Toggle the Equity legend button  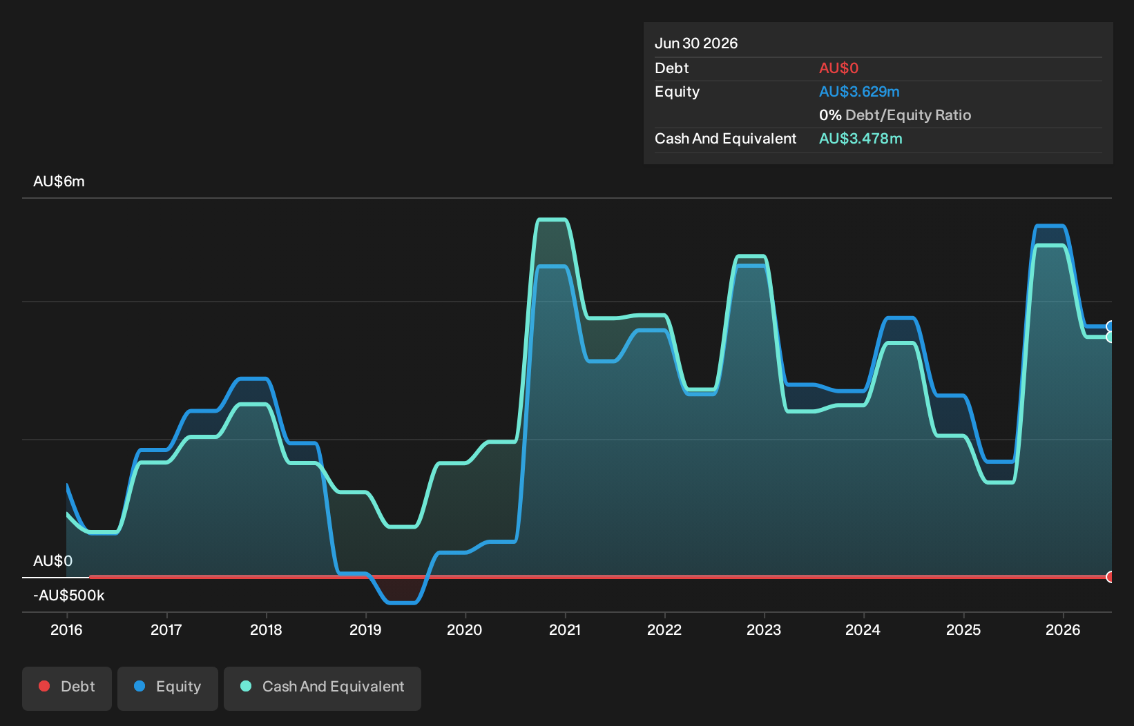(168, 688)
